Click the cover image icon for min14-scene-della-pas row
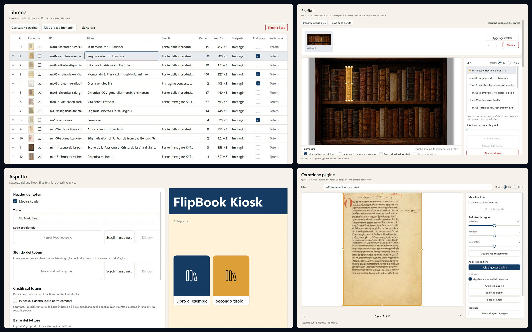This screenshot has height=332, width=532. point(39,147)
